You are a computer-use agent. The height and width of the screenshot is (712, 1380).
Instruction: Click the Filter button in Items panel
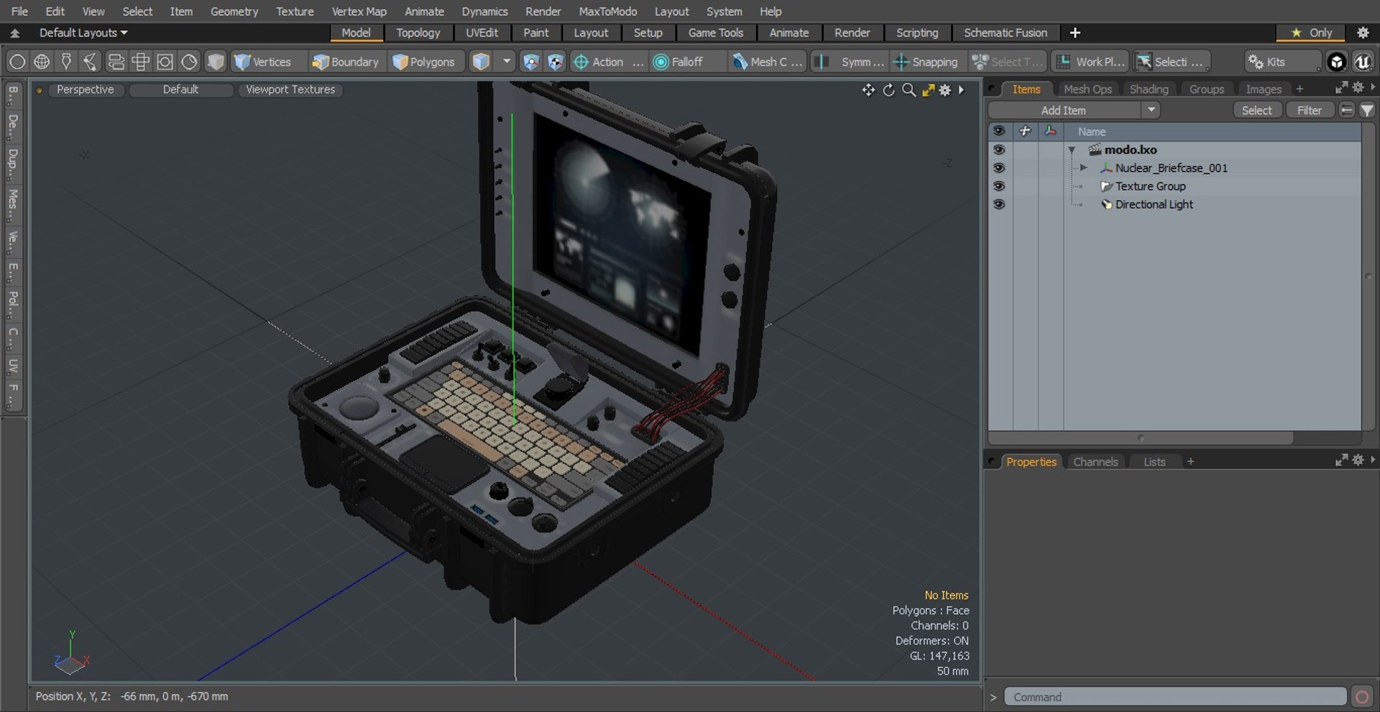click(1309, 110)
